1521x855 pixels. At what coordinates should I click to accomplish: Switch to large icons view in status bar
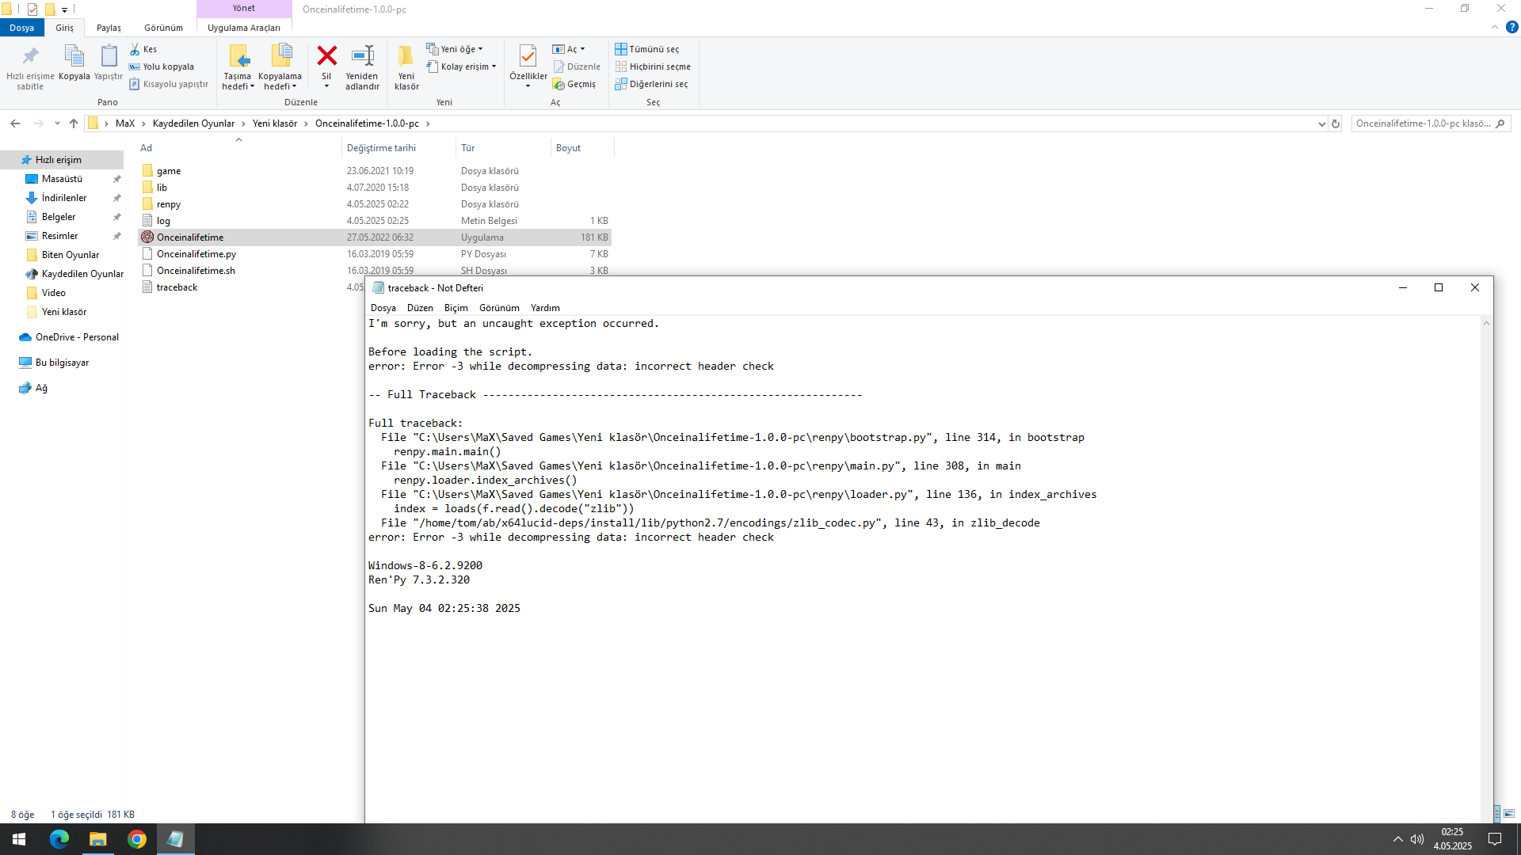point(1509,814)
